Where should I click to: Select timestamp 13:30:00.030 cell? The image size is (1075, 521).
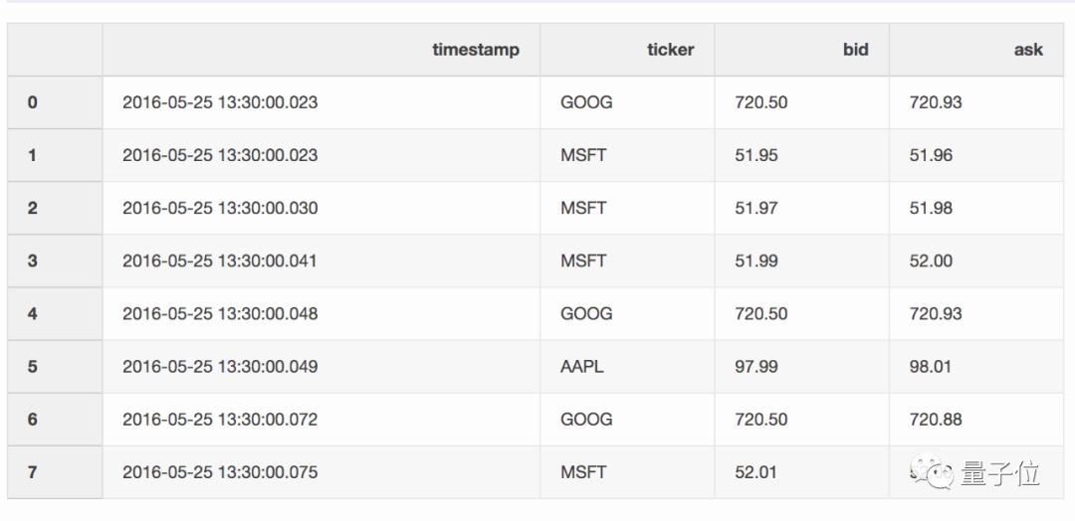pyautogui.click(x=220, y=208)
